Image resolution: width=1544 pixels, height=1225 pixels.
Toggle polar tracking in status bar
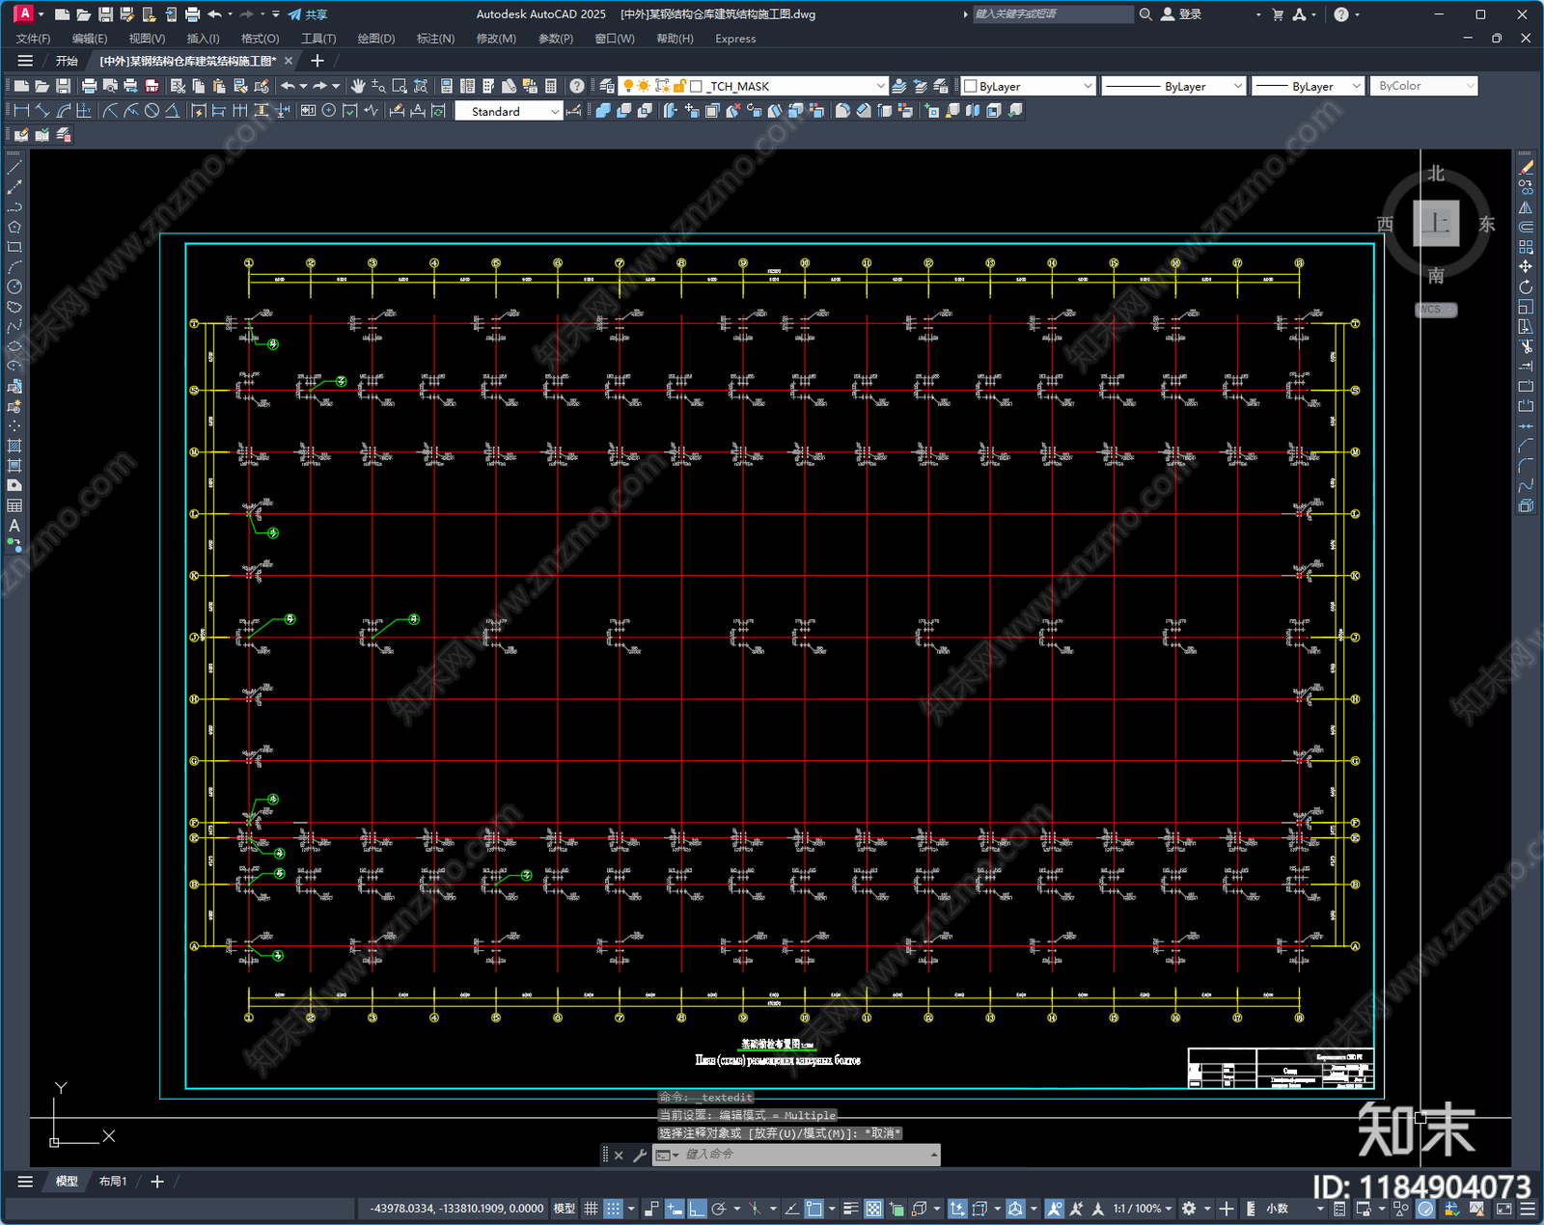719,1209
